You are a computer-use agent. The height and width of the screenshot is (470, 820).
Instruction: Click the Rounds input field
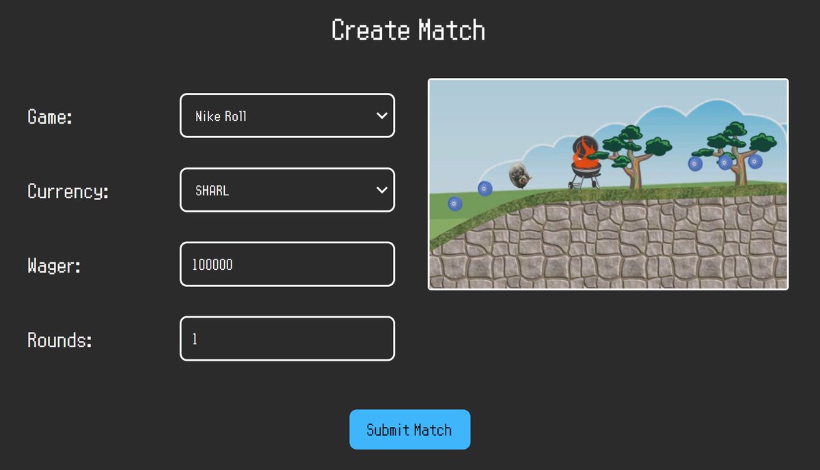coord(287,338)
